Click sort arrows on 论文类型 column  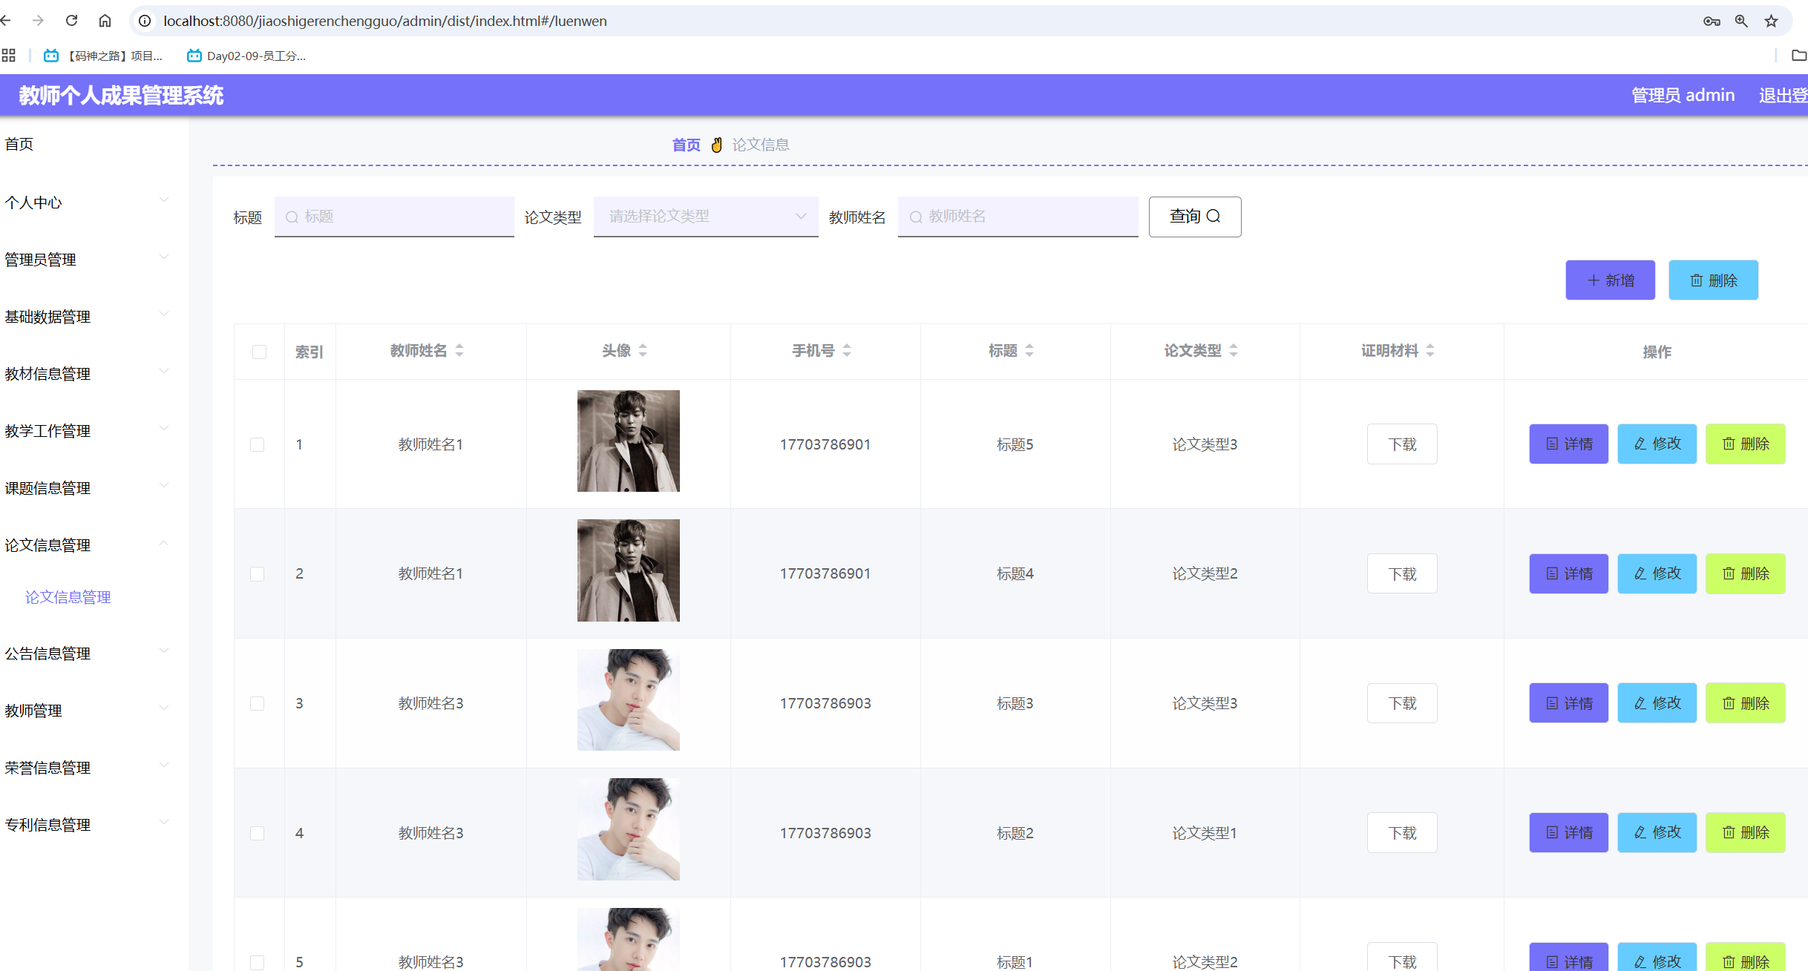click(1234, 350)
